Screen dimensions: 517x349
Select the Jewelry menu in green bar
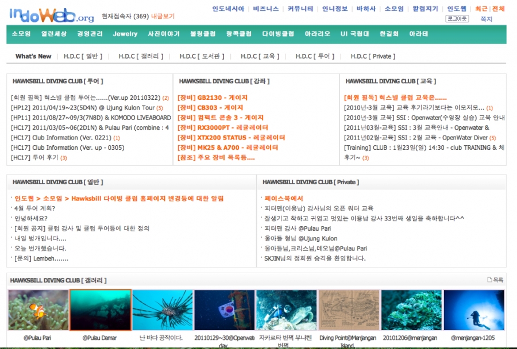point(125,34)
